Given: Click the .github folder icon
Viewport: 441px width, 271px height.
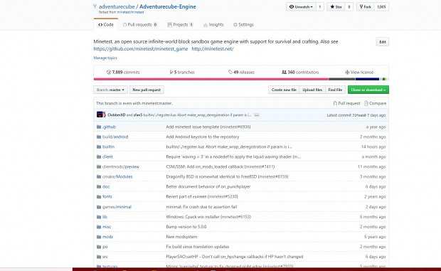Looking at the screenshot, I should click(x=99, y=127).
